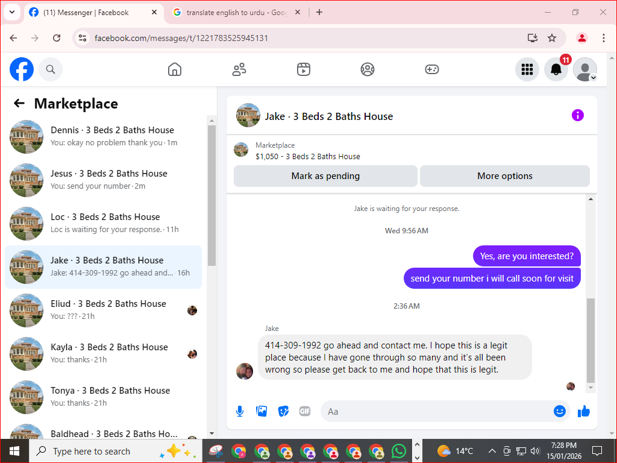This screenshot has height=463, width=617.
Task: Open a new browser tab
Action: click(319, 12)
